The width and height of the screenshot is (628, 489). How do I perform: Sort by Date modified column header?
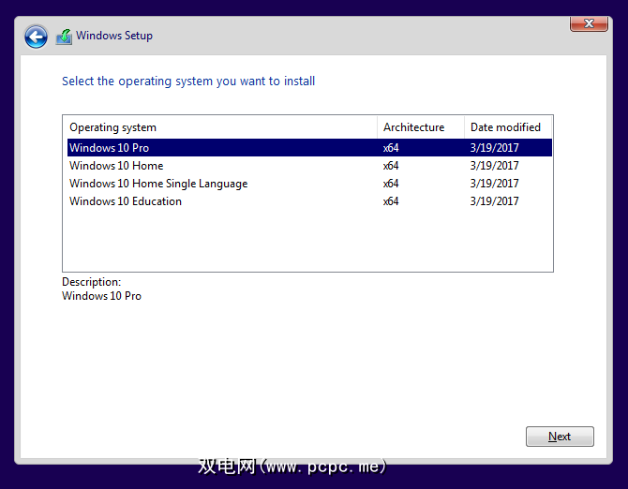click(508, 127)
